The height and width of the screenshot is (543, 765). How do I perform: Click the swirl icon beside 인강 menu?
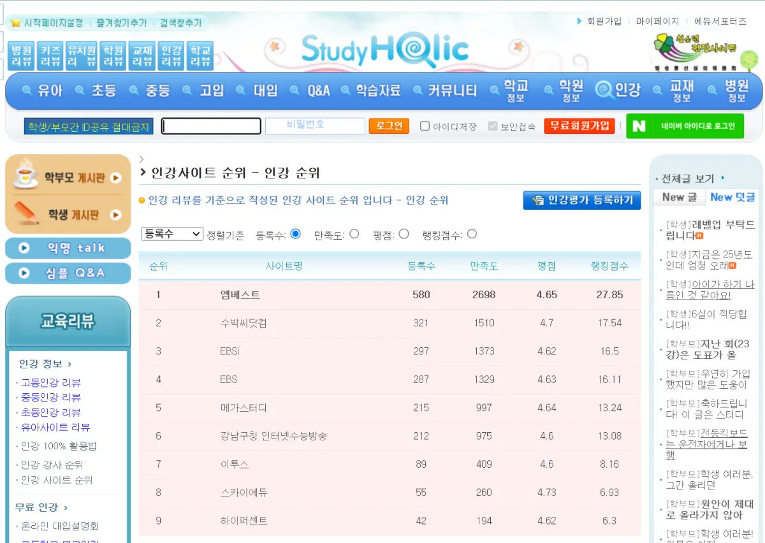point(604,90)
